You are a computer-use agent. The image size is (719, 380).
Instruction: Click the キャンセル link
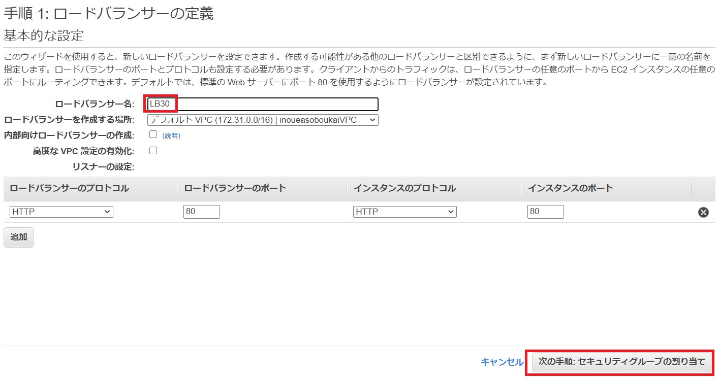click(x=502, y=362)
